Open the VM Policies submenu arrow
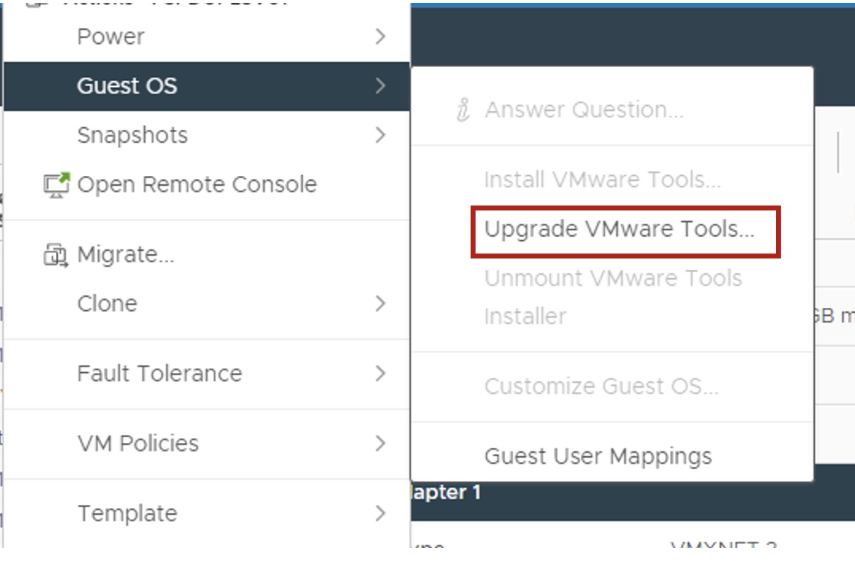Image resolution: width=855 pixels, height=565 pixels. 381,444
